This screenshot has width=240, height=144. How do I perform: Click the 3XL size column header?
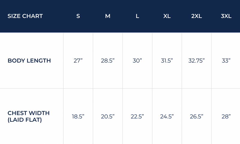[226, 16]
